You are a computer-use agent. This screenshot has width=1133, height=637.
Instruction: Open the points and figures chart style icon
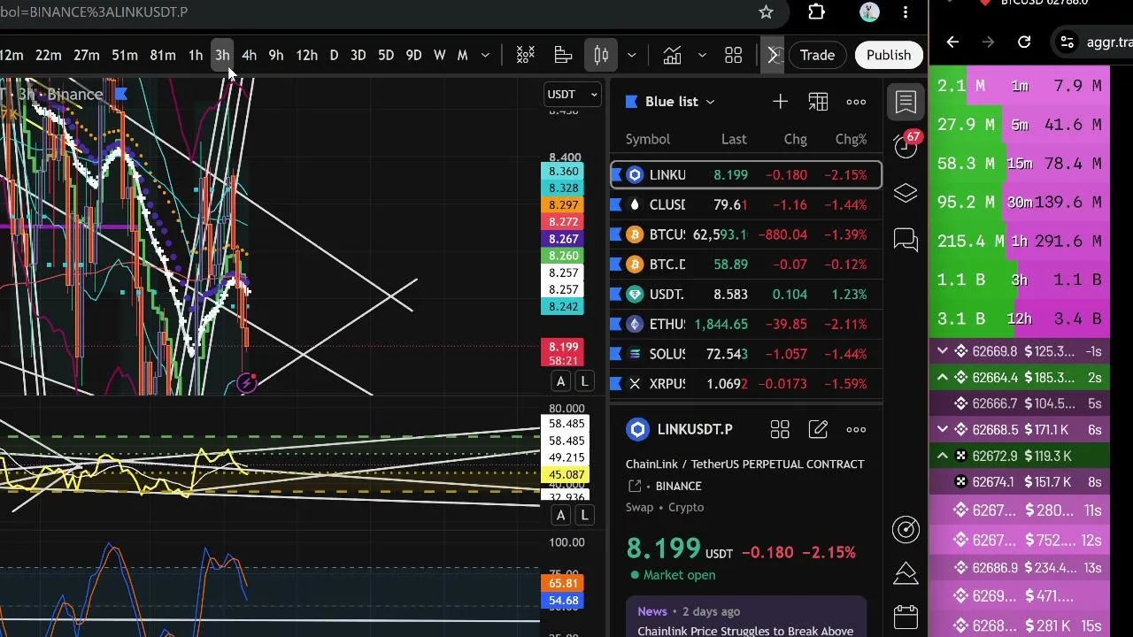tap(525, 56)
